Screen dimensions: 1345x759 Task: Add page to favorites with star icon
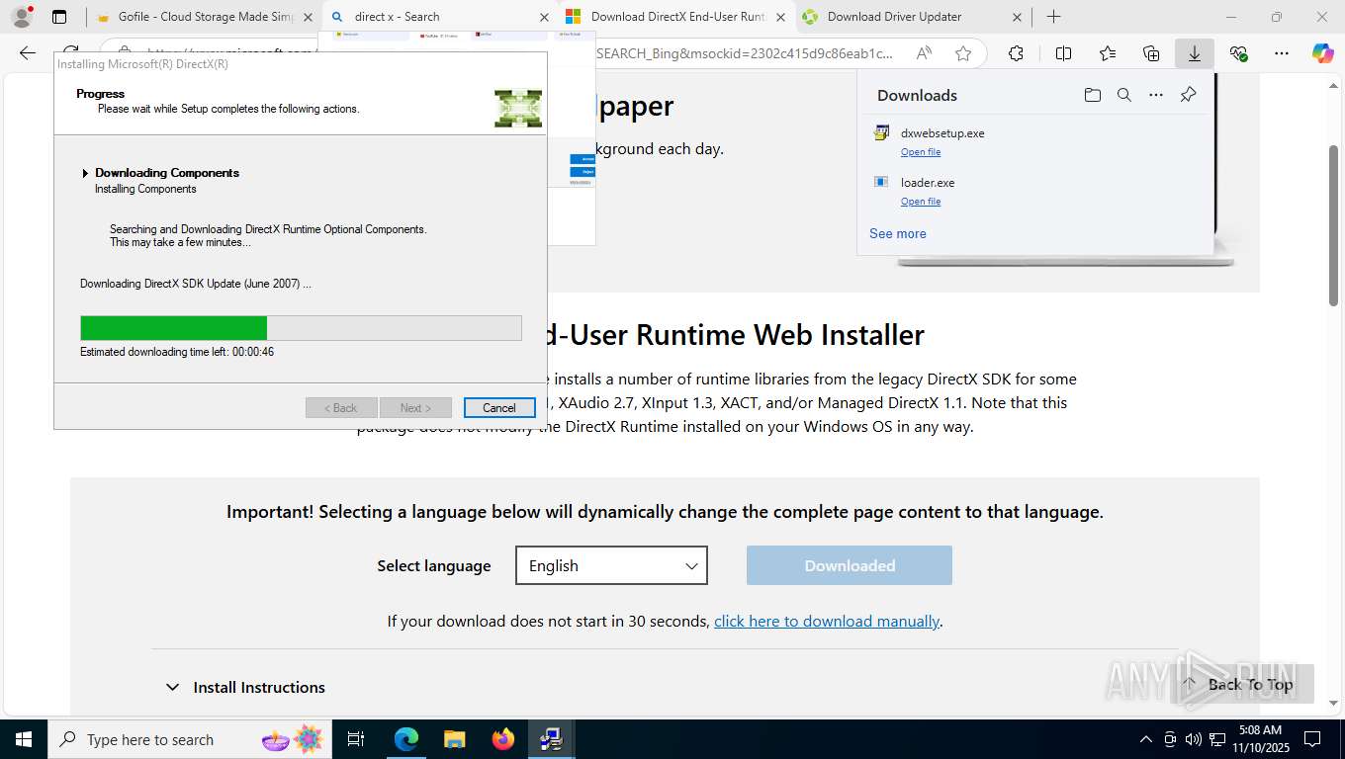(x=963, y=53)
